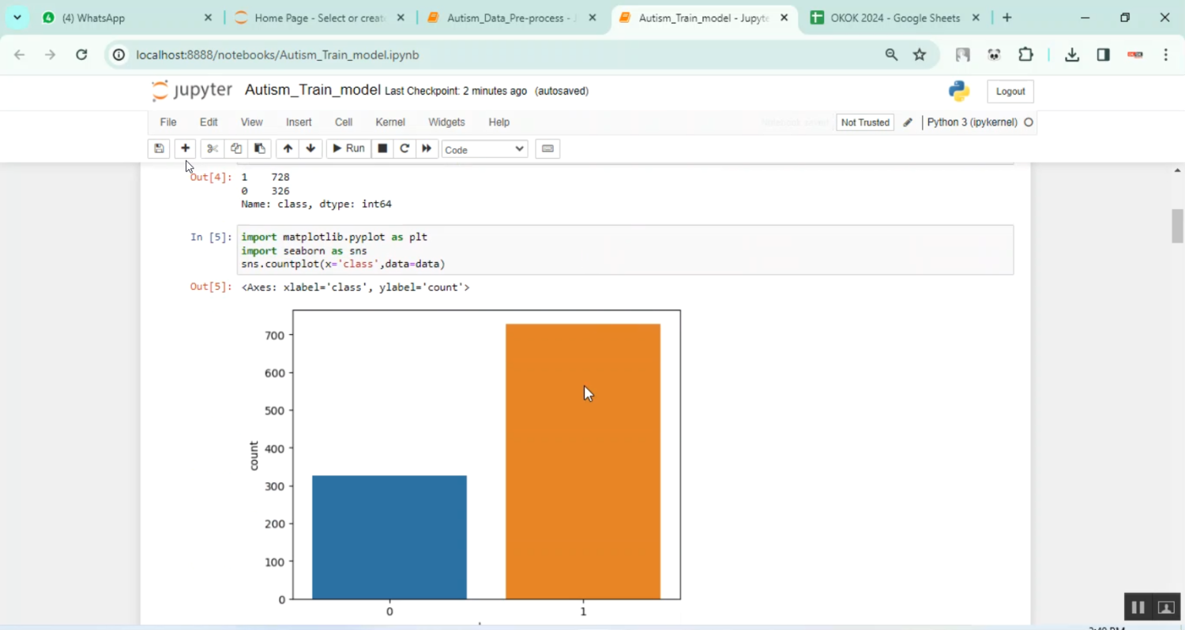Expand the browser tab search chevron
The image size is (1185, 630).
(17, 17)
